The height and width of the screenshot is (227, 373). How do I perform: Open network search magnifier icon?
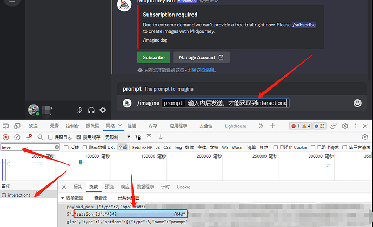click(40, 137)
